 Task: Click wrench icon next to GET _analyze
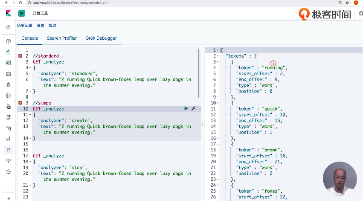[x=193, y=109]
